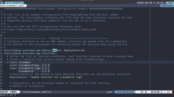Click 'functionbeat.provider.aws.functions:' on line 16
Viewport: 174px width, 97px height.
[30, 53]
